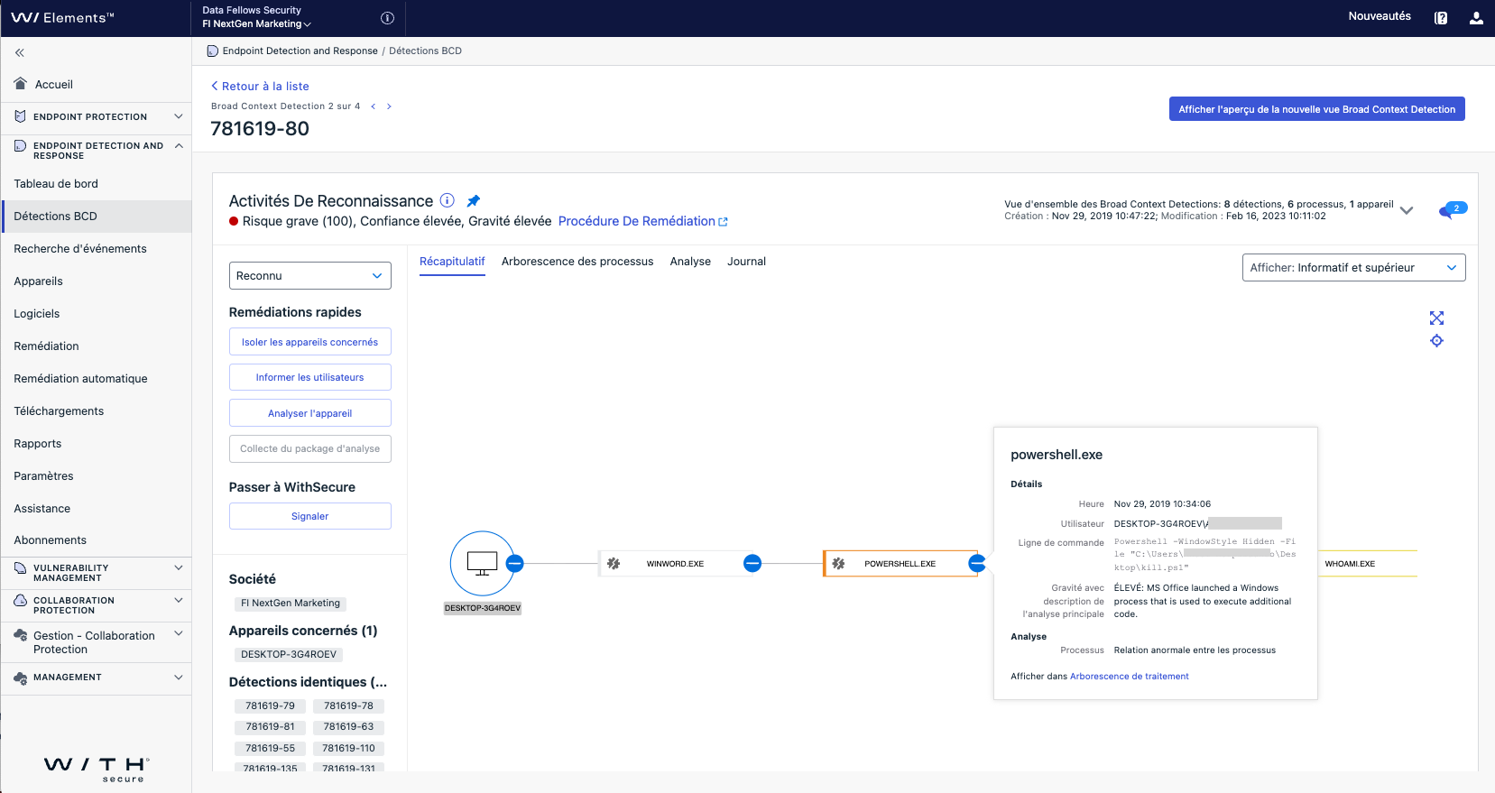Collapse the POWERSHELL.EXE node minus toggle
The image size is (1495, 793).
point(976,564)
